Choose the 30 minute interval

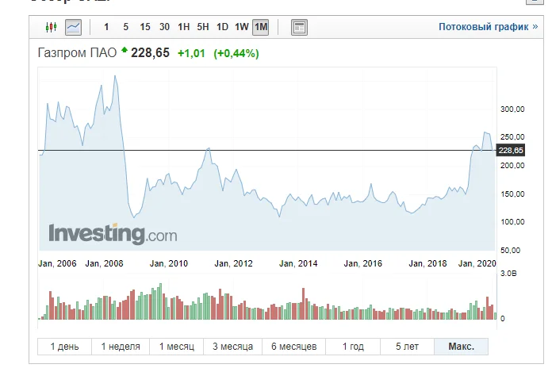(x=164, y=27)
